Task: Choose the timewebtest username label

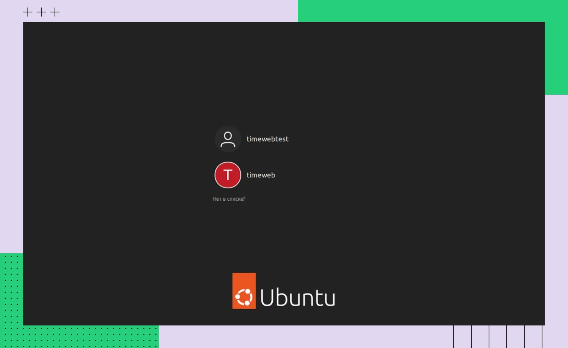Action: pos(267,139)
